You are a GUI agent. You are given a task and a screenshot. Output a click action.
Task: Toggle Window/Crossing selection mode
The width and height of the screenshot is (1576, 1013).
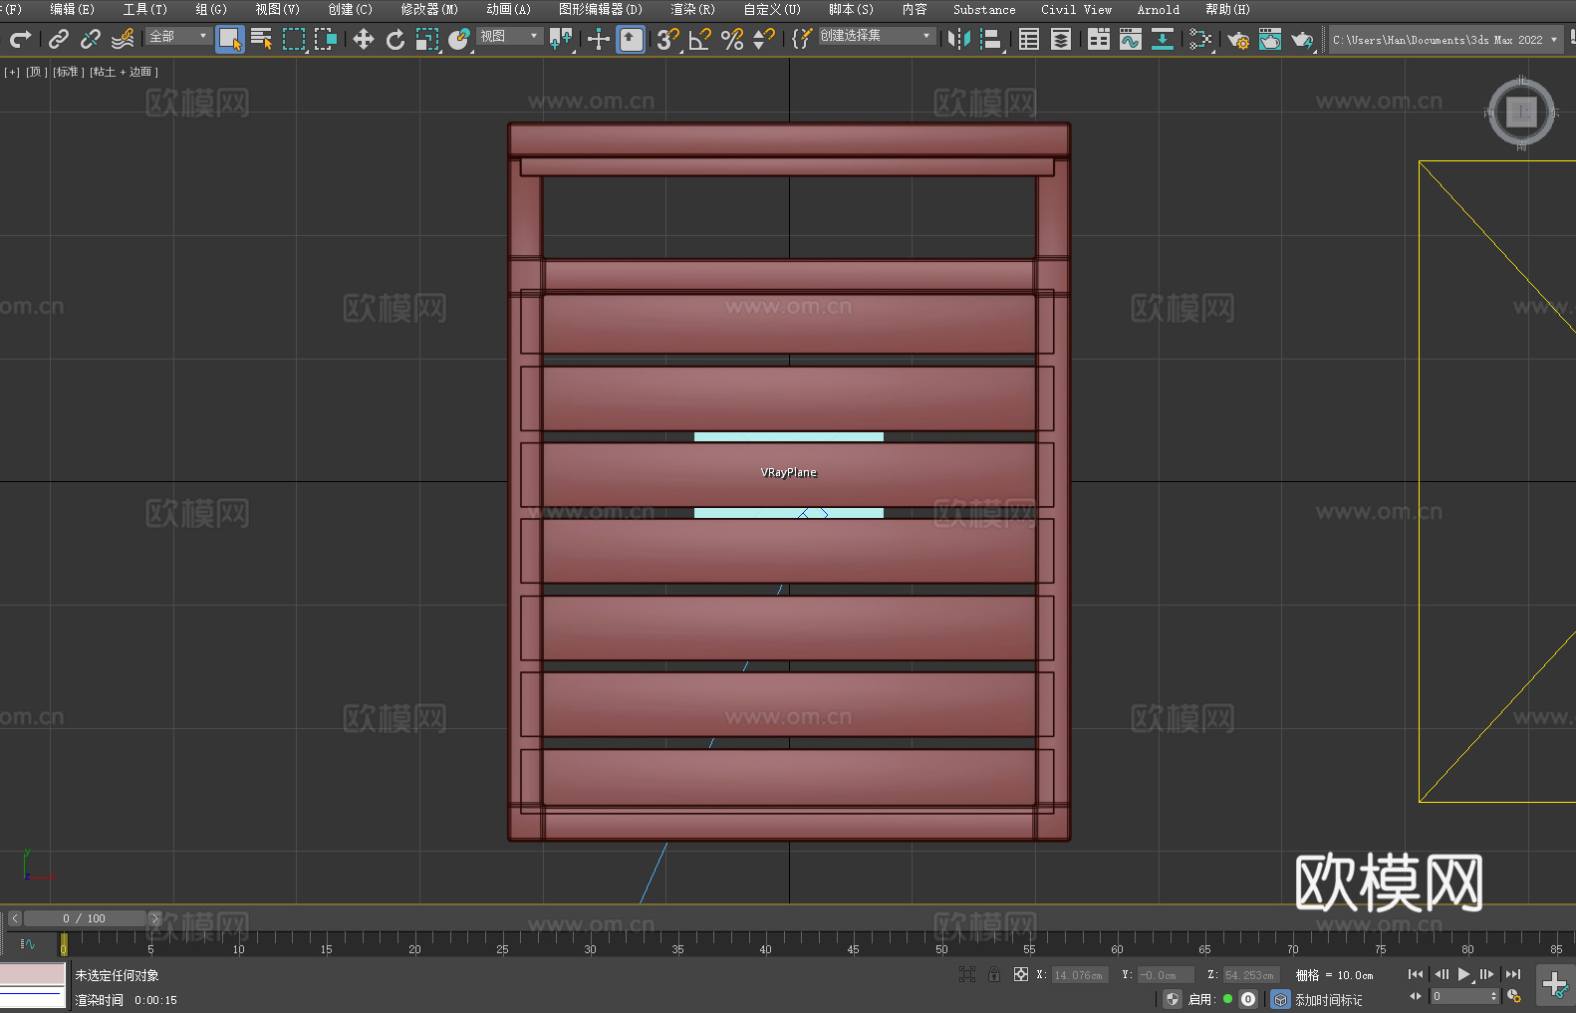click(326, 39)
